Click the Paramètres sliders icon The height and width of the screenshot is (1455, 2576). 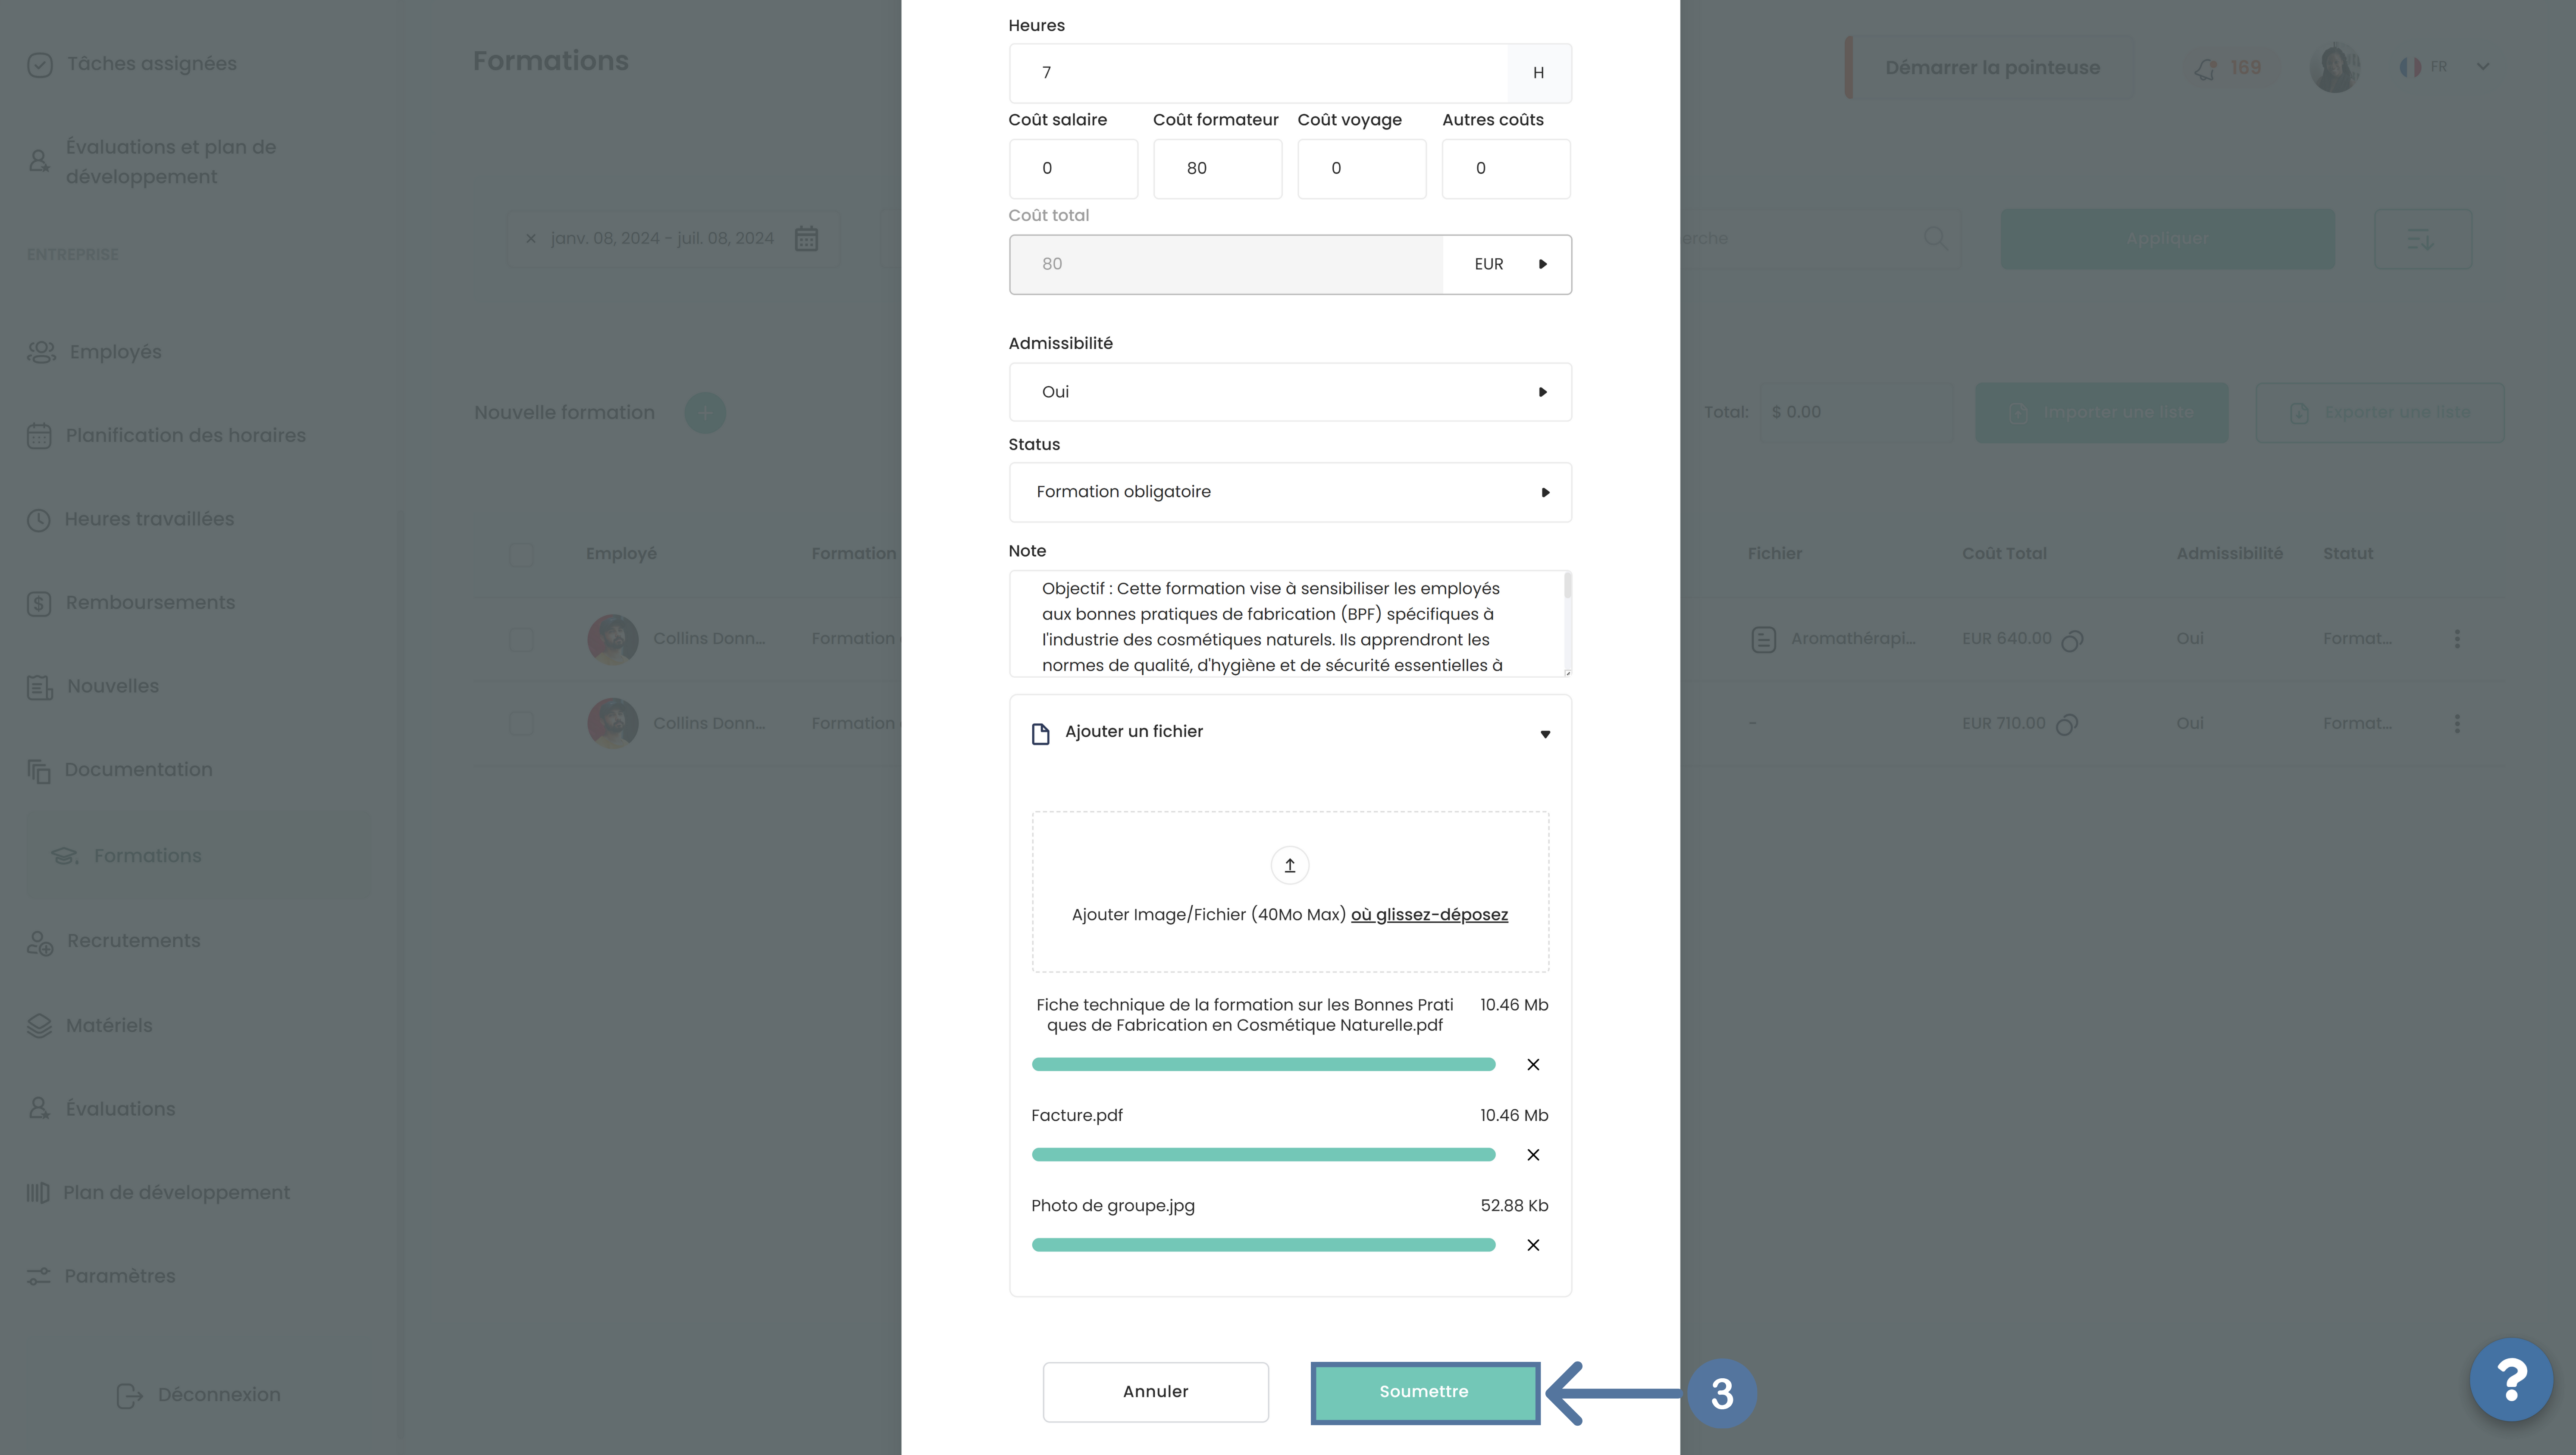[38, 1276]
